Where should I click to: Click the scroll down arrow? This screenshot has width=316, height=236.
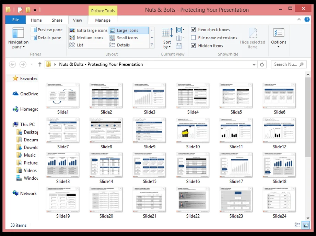[308, 218]
